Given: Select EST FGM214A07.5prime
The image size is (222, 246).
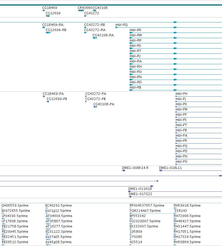Looking at the screenshot, I should point(145,211).
